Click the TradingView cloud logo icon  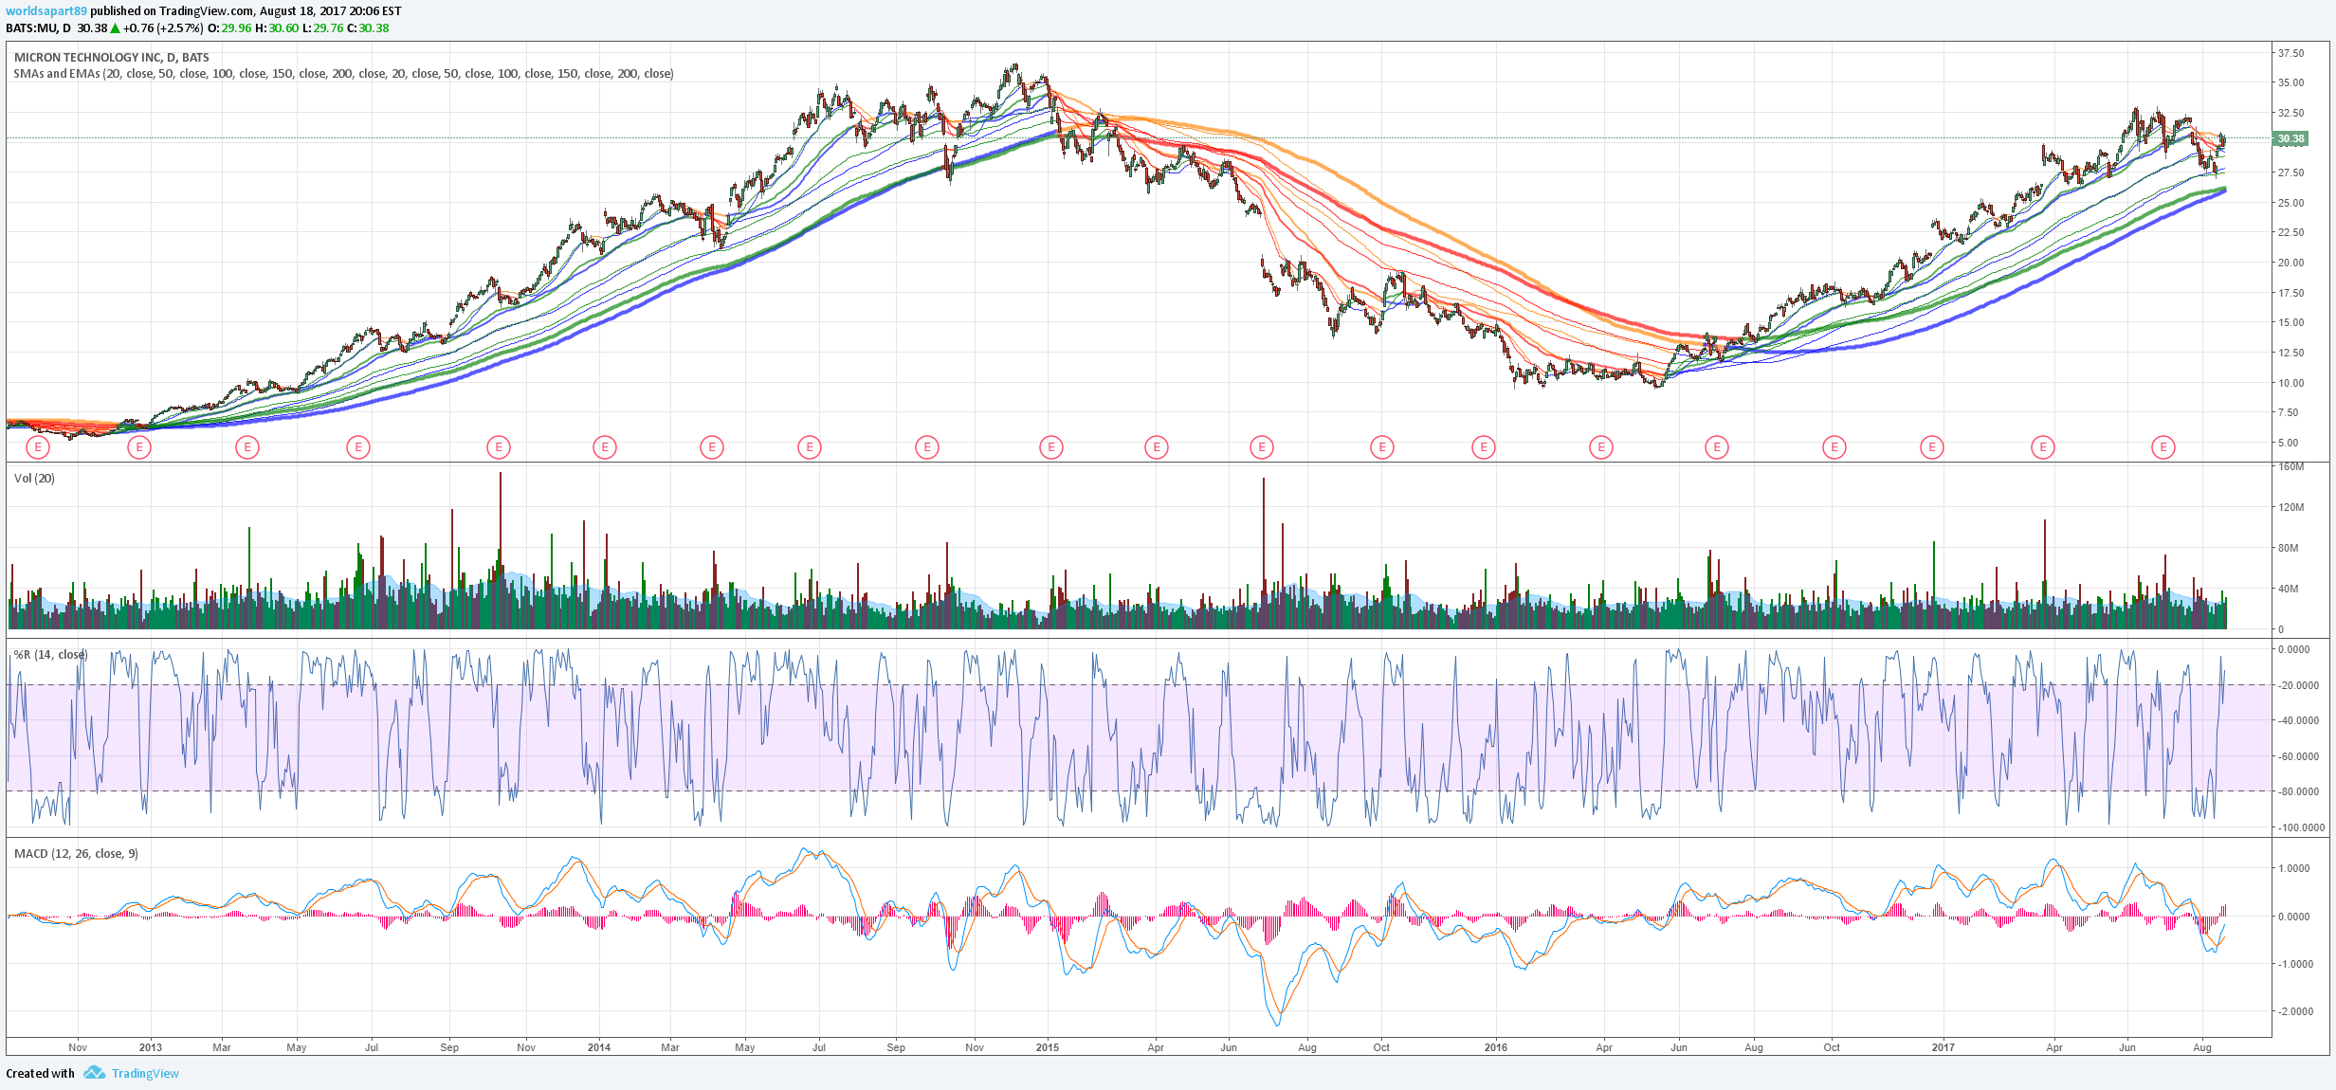pyautogui.click(x=94, y=1073)
